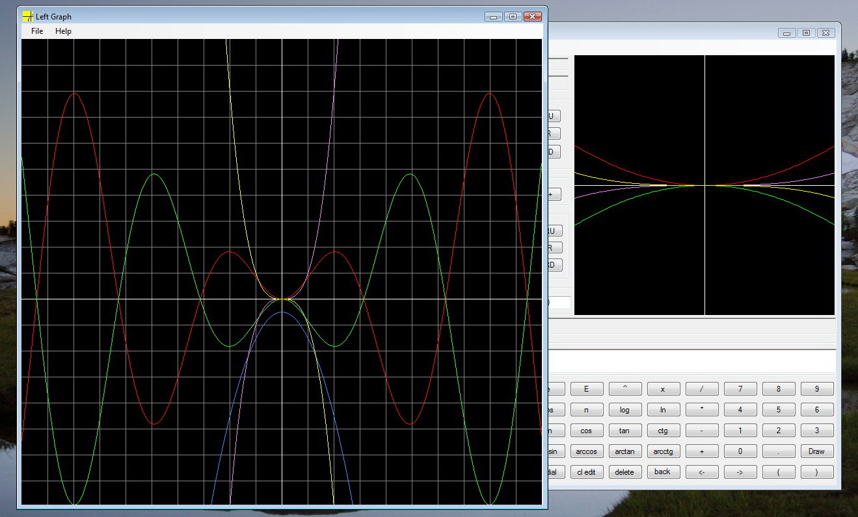Insert the arccos function

coord(586,451)
